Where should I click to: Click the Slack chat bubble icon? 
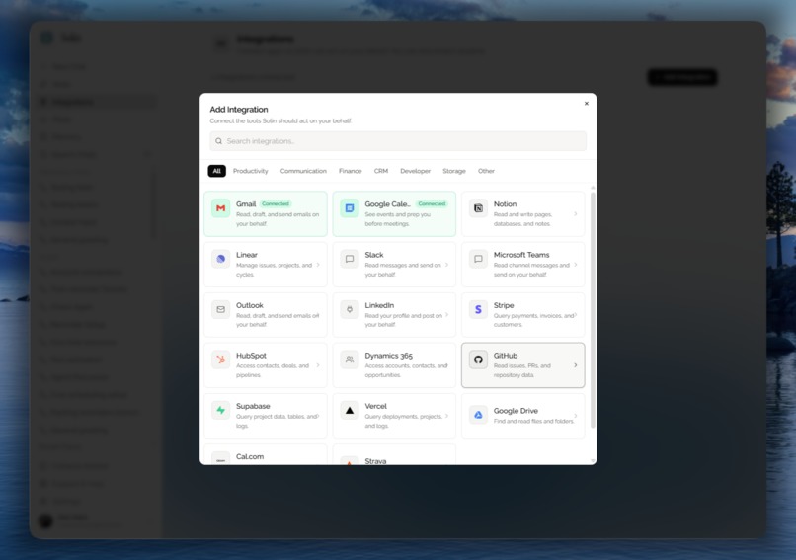point(350,259)
